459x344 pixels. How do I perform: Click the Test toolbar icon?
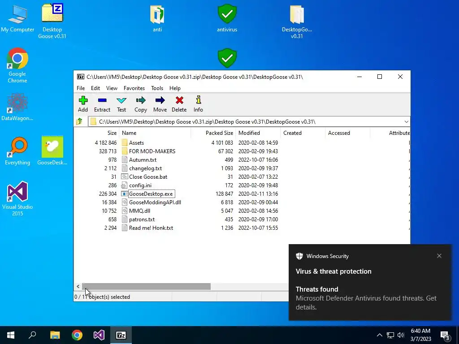[121, 104]
